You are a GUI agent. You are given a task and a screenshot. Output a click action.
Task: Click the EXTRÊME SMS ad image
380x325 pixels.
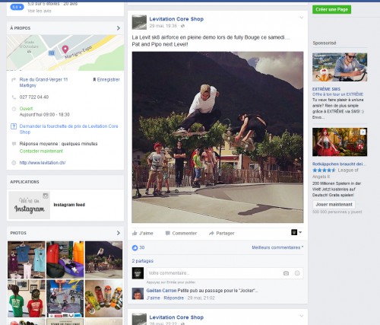[x=340, y=67]
